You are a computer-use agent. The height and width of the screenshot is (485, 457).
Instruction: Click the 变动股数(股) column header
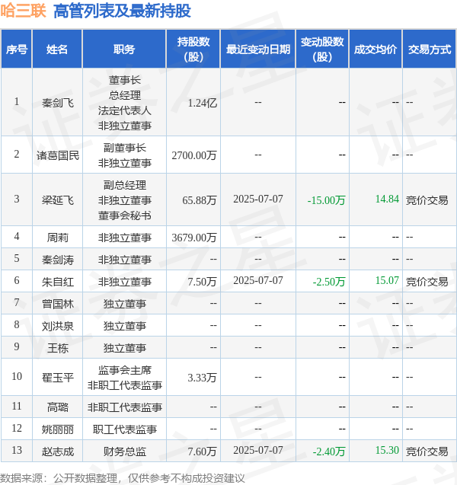[322, 49]
